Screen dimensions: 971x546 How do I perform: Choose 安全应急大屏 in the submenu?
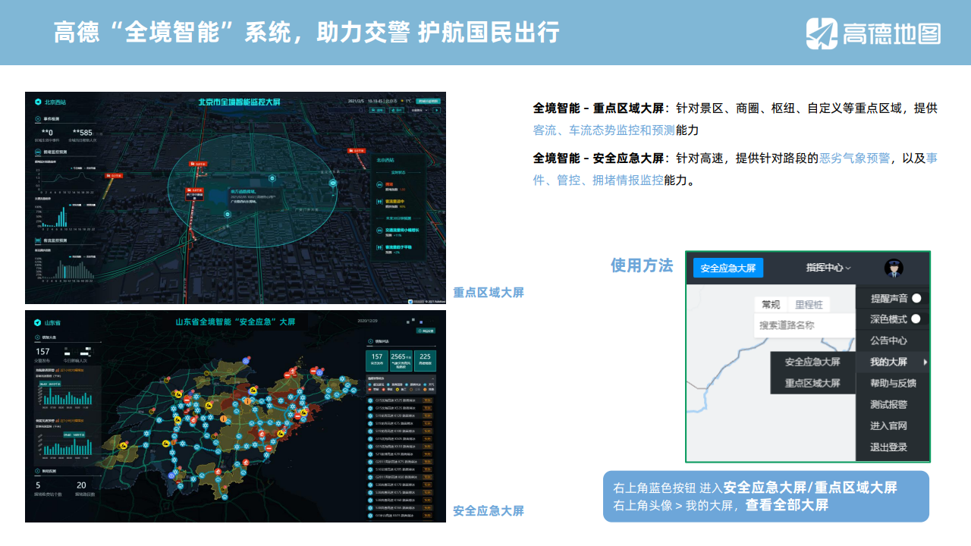pos(812,362)
